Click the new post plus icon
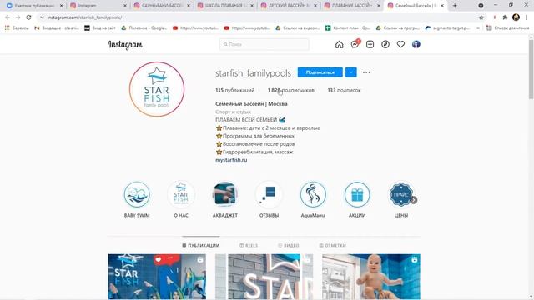 (370, 44)
